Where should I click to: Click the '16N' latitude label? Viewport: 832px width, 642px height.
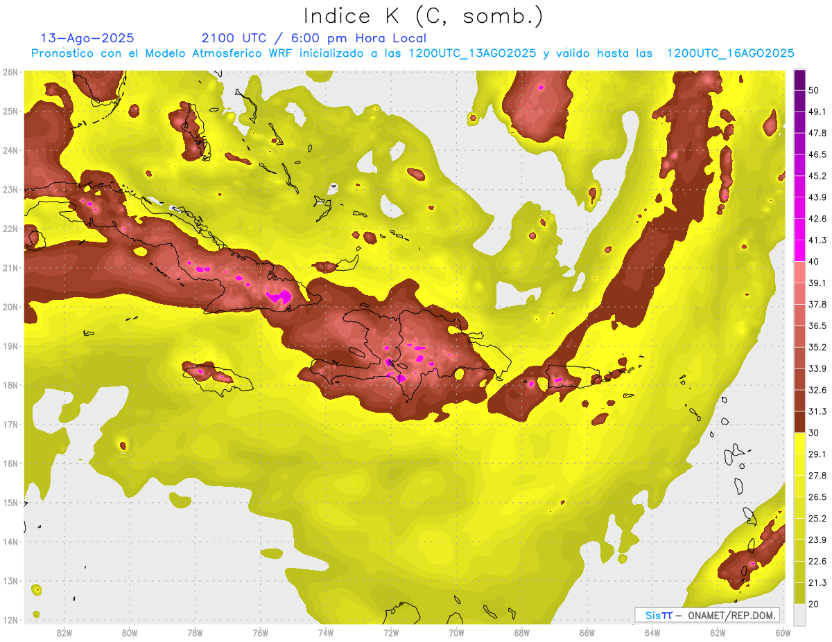[x=10, y=463]
